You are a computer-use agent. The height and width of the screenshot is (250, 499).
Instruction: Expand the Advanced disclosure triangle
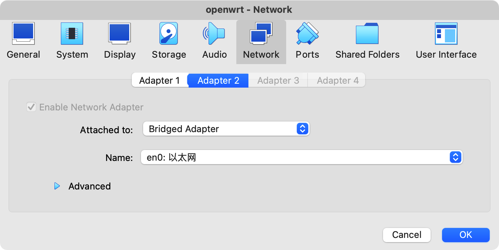pyautogui.click(x=57, y=186)
